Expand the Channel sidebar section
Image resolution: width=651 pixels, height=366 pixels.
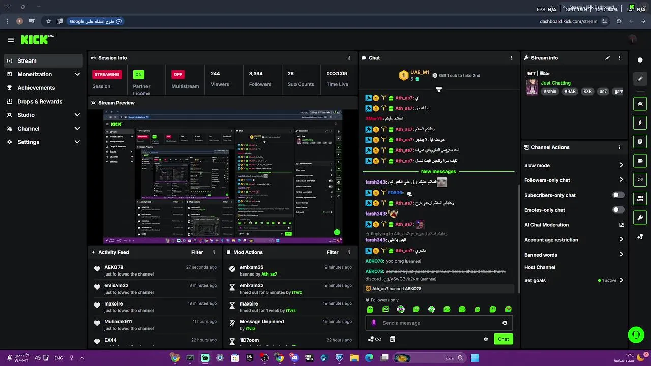[x=77, y=129]
